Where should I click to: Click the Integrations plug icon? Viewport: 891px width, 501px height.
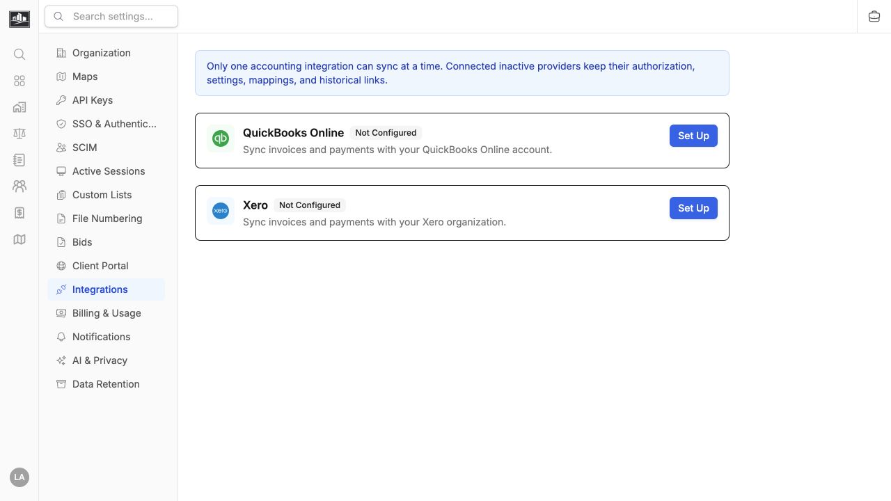(x=61, y=289)
